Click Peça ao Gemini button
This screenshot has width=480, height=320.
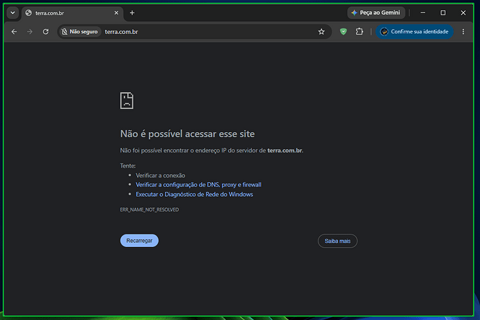pos(376,13)
